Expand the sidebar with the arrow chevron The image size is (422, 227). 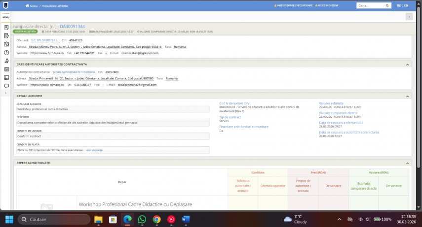tap(6, 93)
